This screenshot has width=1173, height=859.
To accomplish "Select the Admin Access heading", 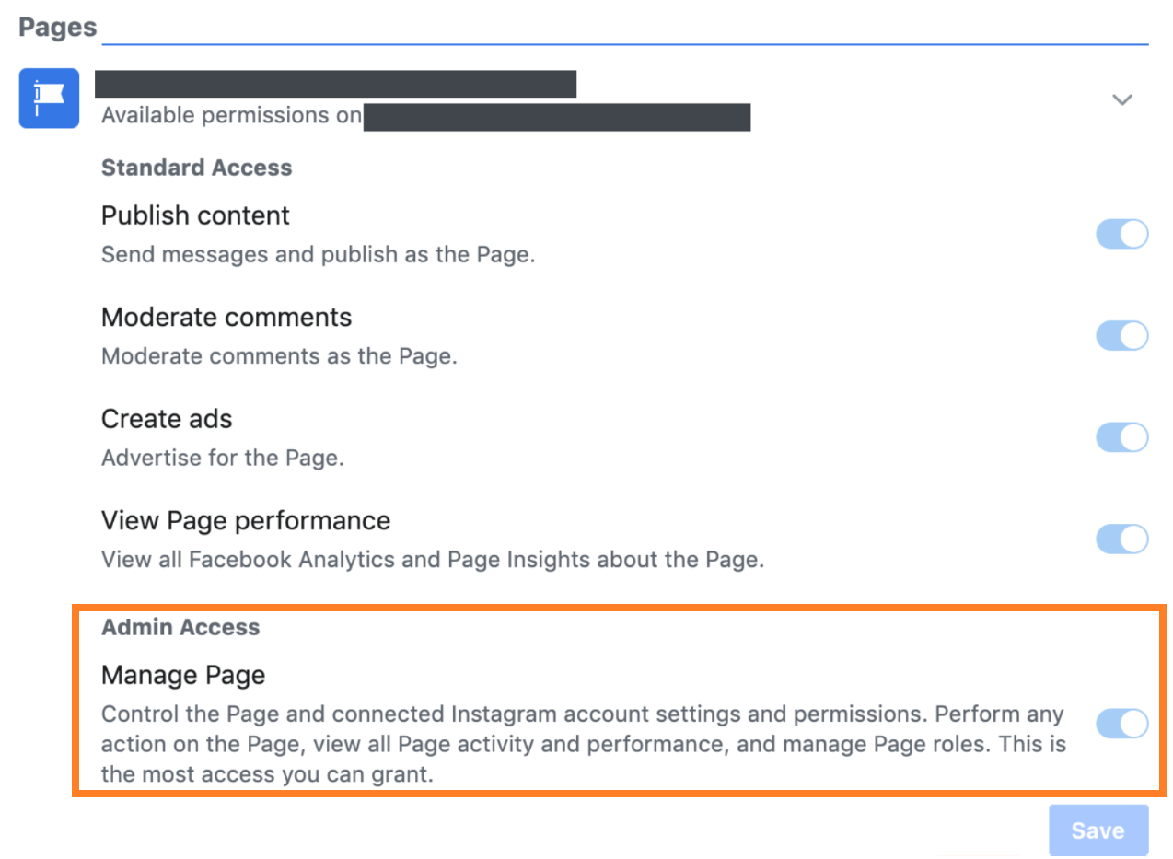I will tap(180, 627).
